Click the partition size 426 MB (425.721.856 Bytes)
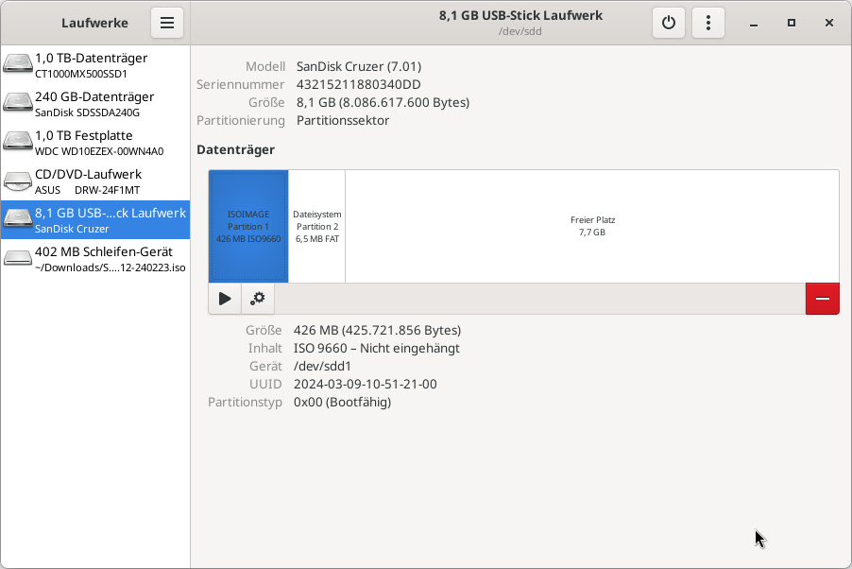Image resolution: width=852 pixels, height=569 pixels. coord(377,330)
